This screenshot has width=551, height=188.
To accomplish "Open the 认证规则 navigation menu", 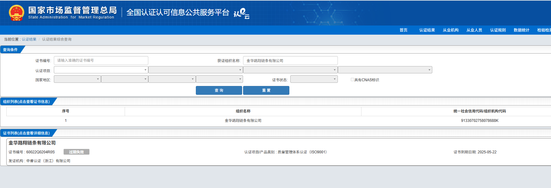I will coord(498,30).
